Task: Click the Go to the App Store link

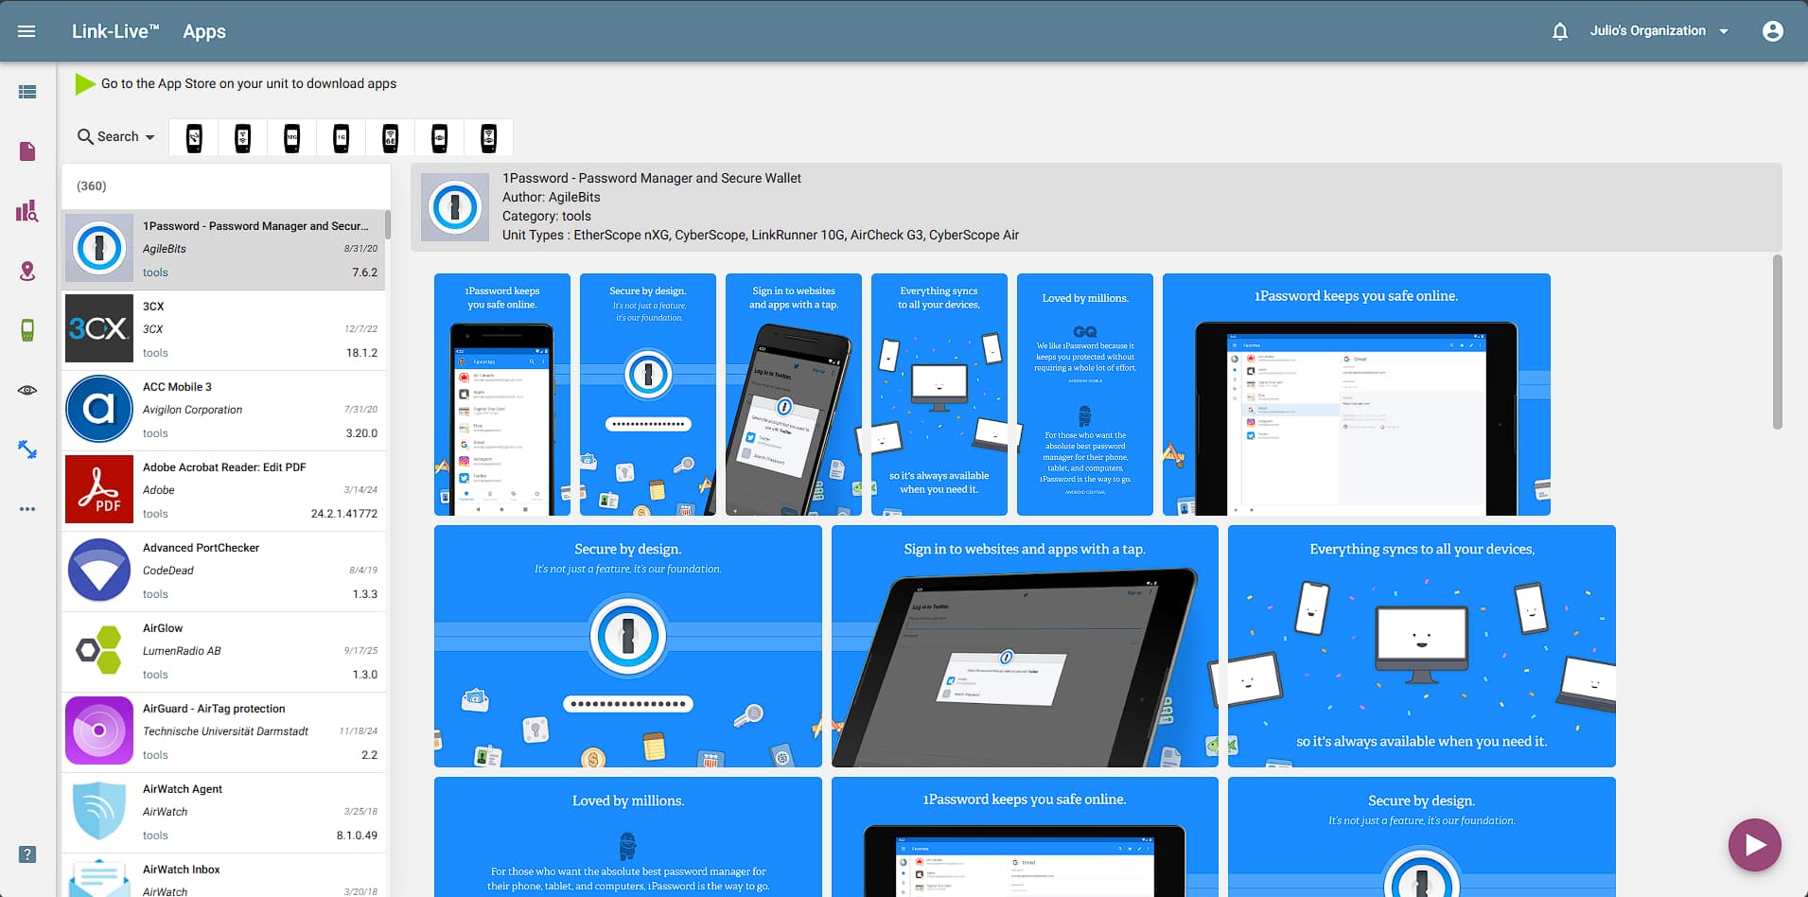Action: click(248, 83)
